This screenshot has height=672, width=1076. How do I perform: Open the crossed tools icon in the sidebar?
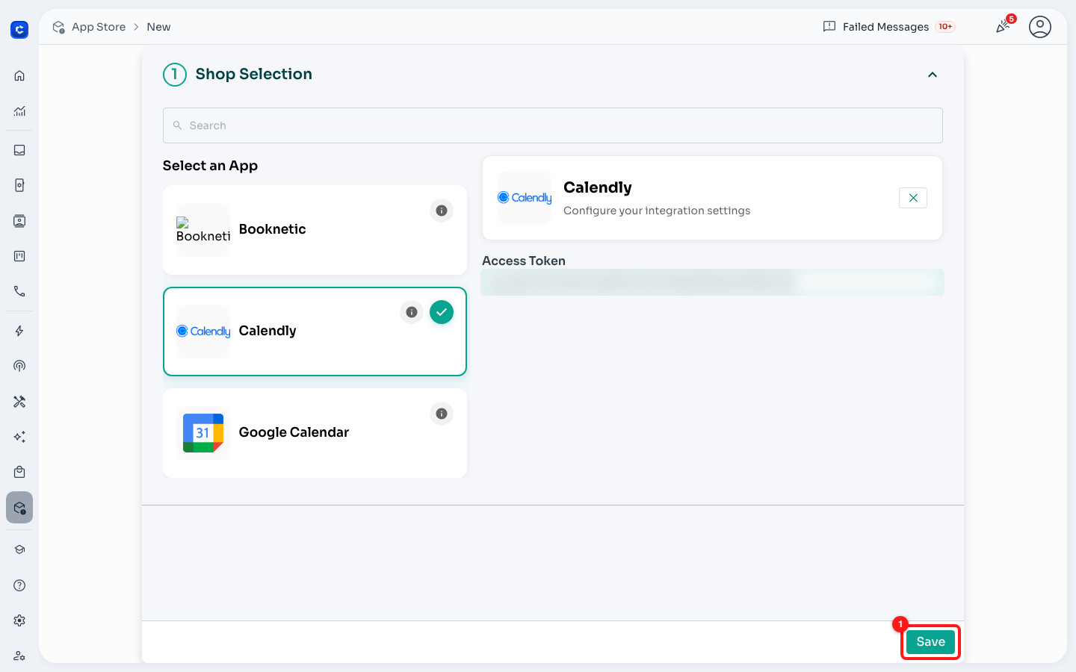(19, 402)
